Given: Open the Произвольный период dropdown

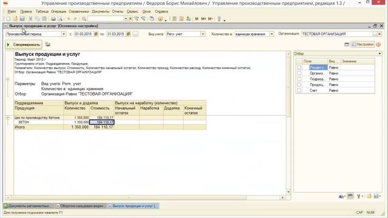Looking at the screenshot, I should tap(64, 34).
